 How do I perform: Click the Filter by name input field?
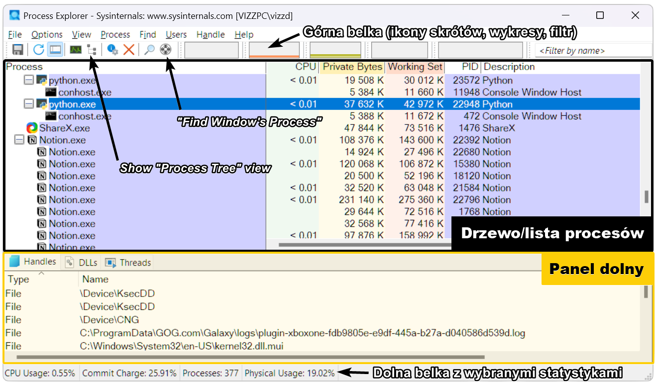[x=594, y=50]
